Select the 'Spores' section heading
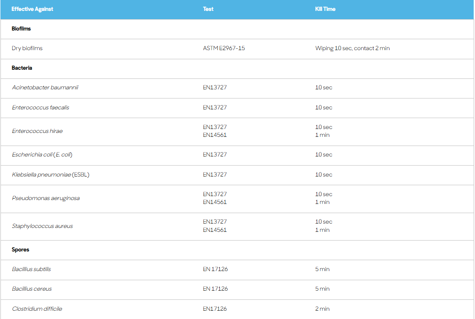 pyautogui.click(x=20, y=250)
